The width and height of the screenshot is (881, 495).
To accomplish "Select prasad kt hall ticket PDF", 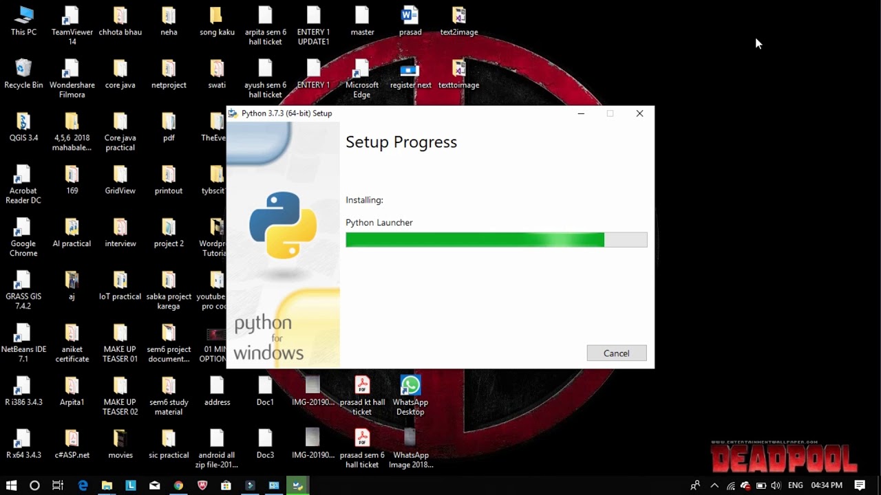I will (362, 396).
